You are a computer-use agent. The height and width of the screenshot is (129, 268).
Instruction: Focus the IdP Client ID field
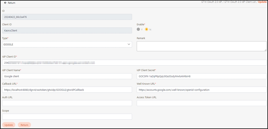134,62
